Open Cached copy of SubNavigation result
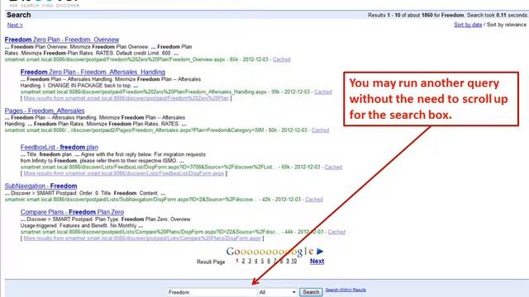Viewport: 529px width, 297px height. tap(314, 200)
